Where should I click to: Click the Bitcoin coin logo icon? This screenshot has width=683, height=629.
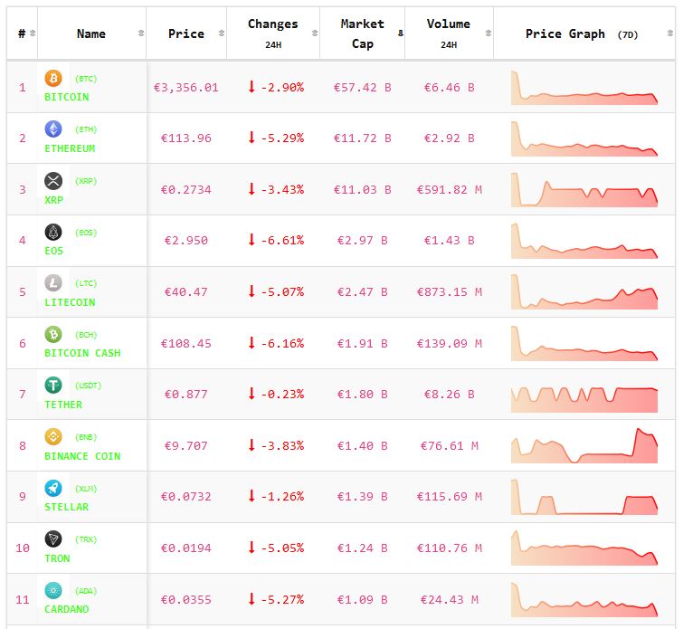point(53,79)
